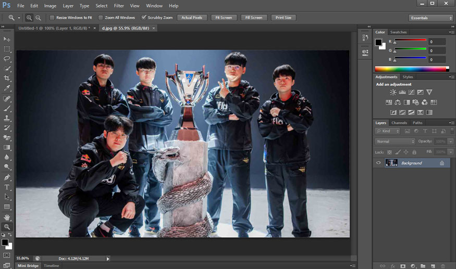The height and width of the screenshot is (269, 456).
Task: Select the Dodge tool
Action: pos(7,167)
